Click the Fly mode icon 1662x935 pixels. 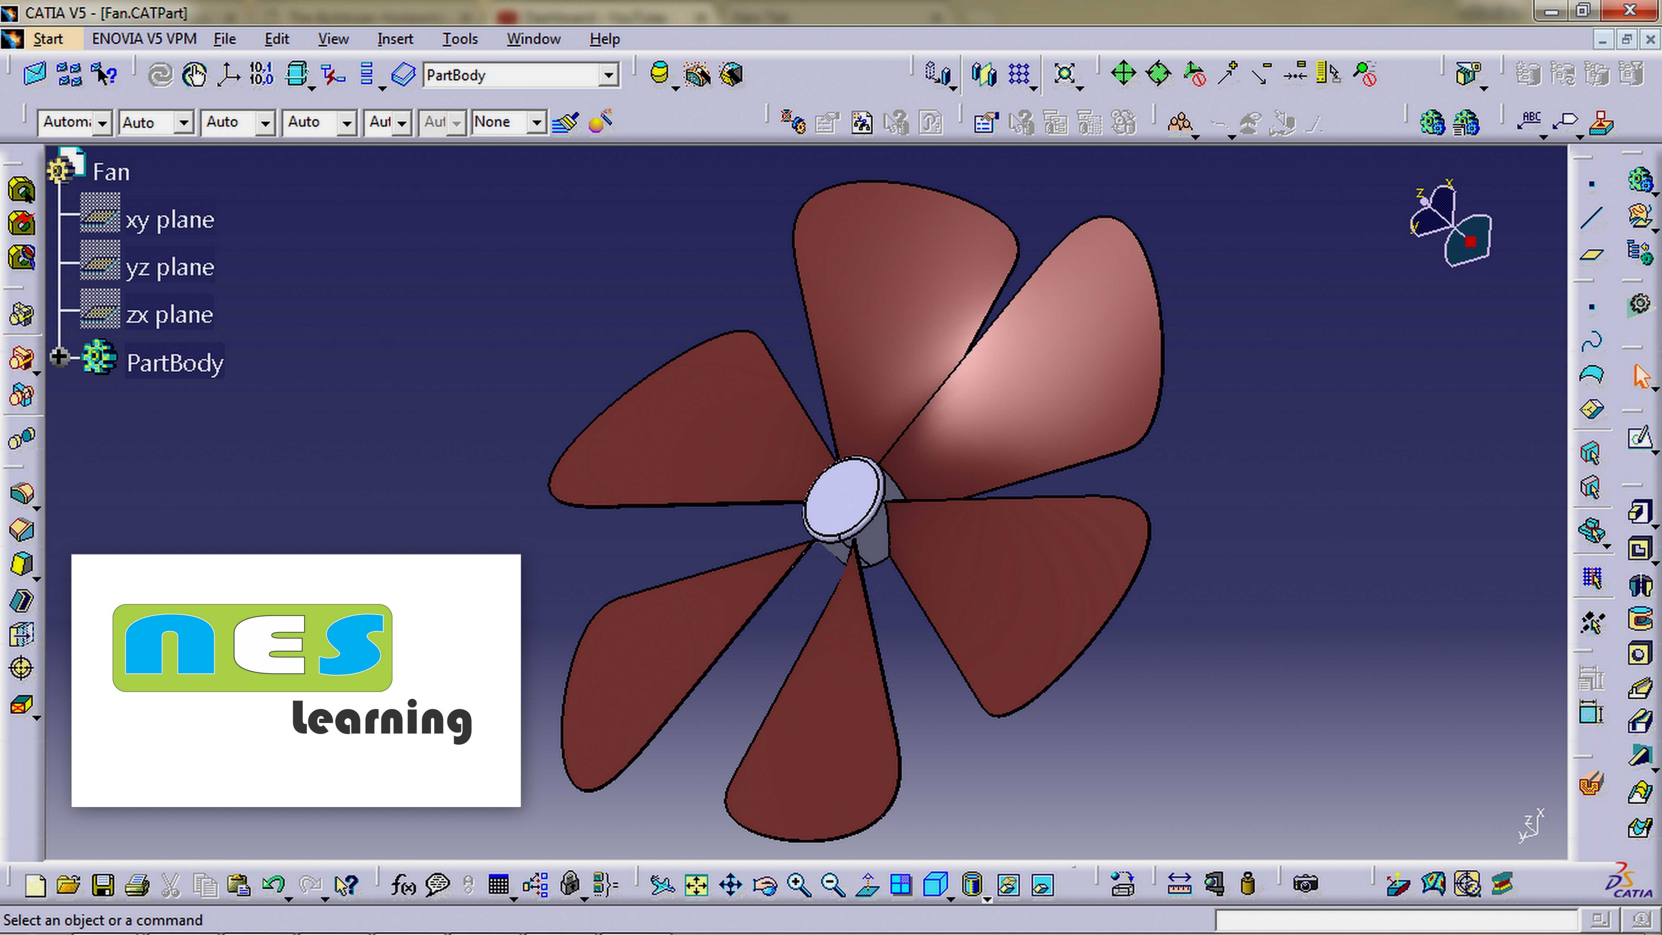662,885
